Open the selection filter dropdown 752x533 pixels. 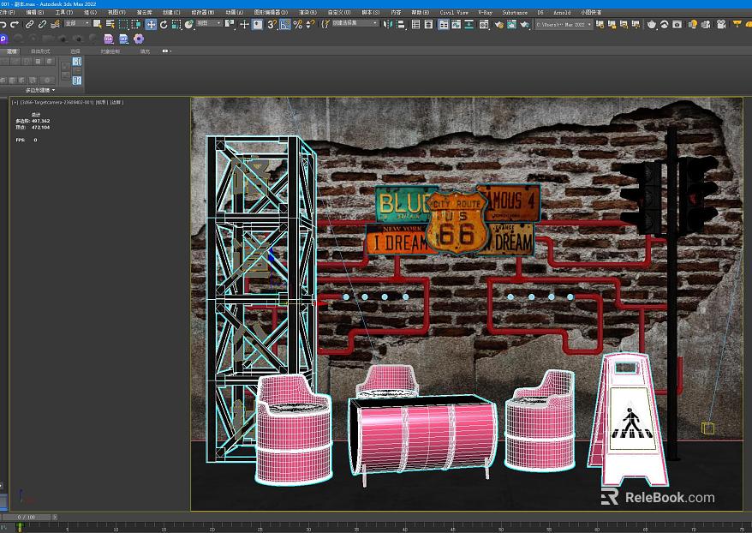pos(77,23)
